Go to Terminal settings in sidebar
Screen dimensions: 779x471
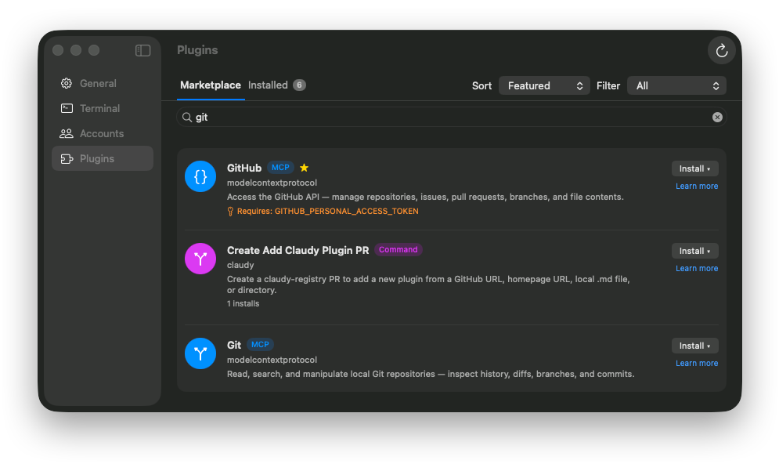99,108
